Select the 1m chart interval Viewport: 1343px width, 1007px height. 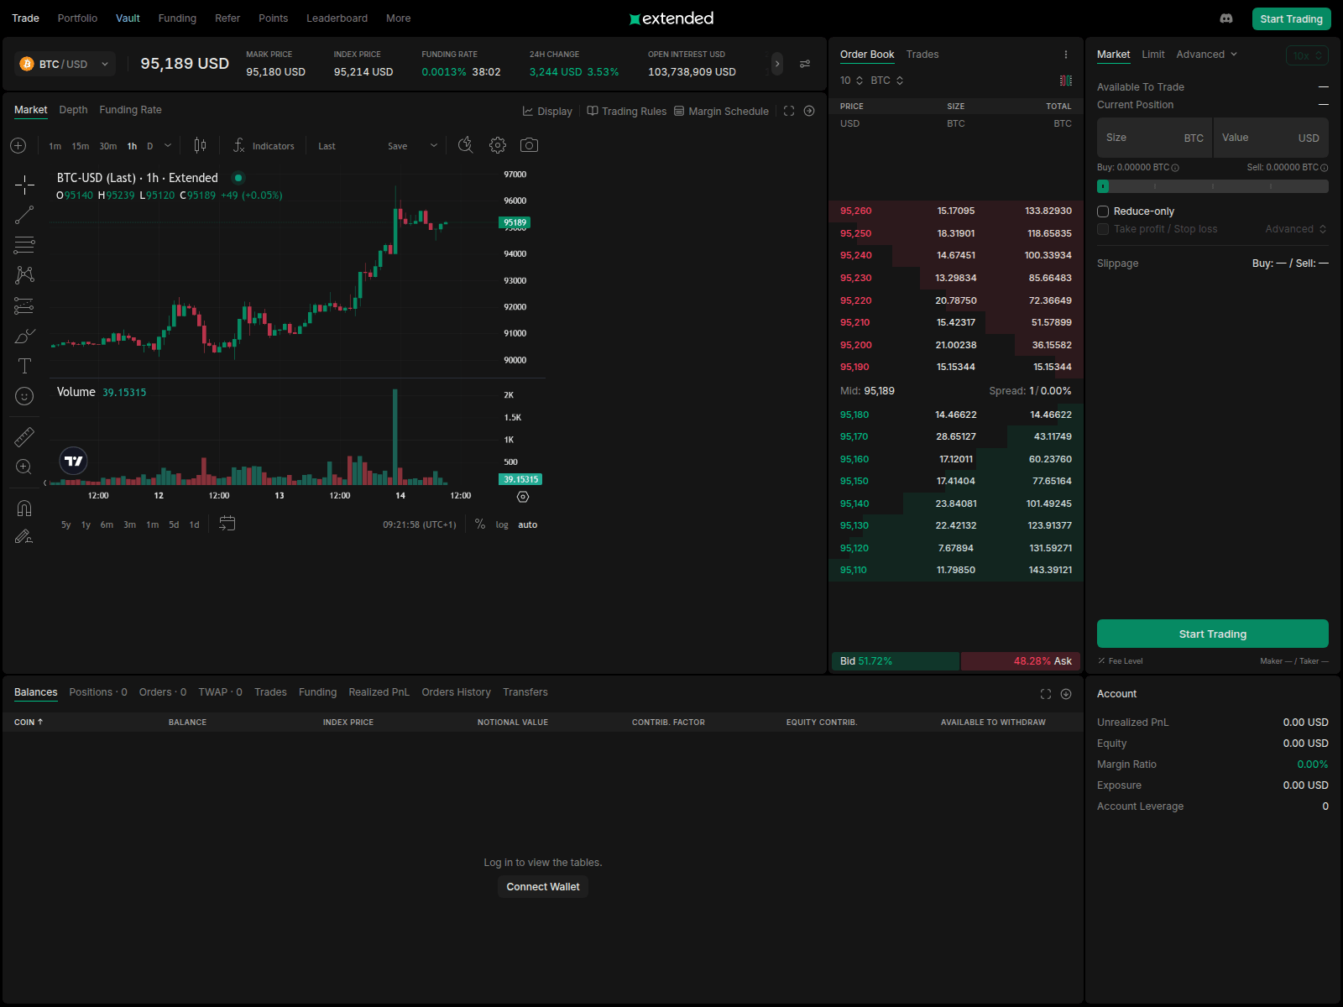55,146
